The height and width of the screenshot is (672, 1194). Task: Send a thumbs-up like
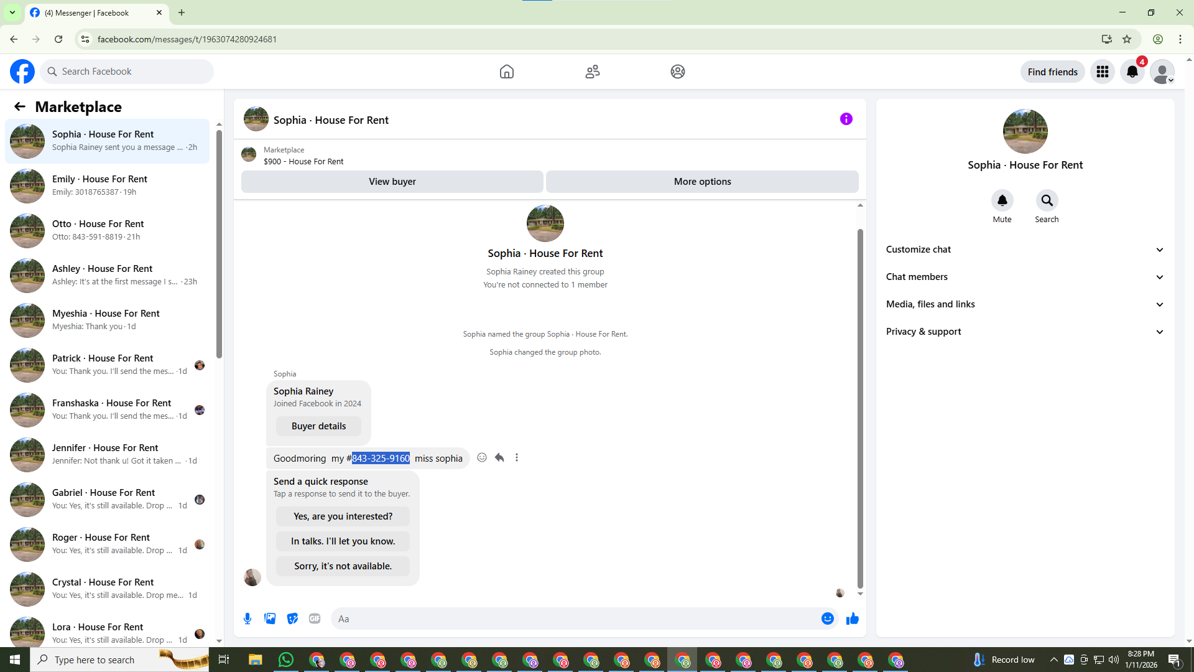pyautogui.click(x=853, y=618)
